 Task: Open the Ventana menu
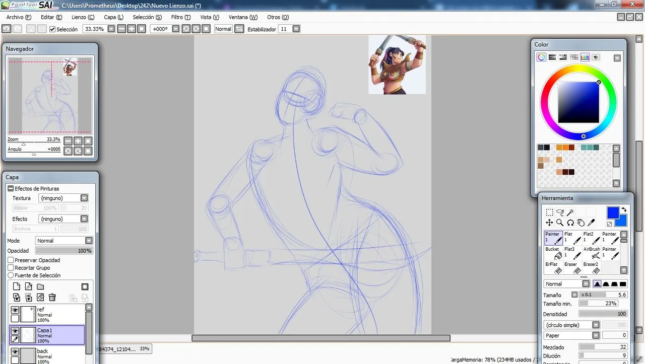(x=243, y=17)
